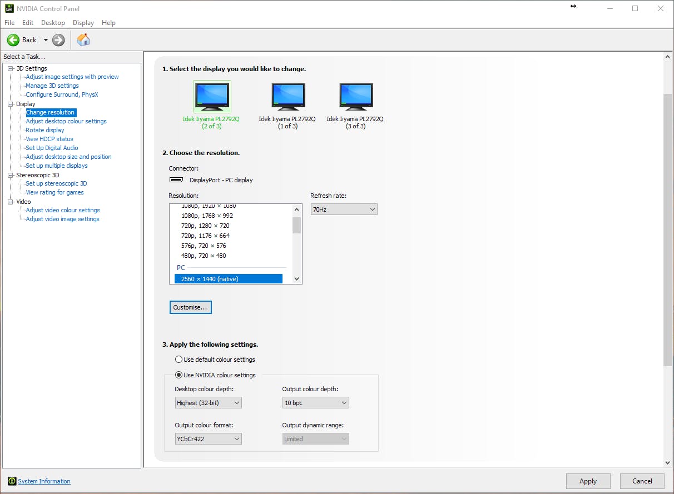The height and width of the screenshot is (494, 674).
Task: Open Rotate display
Action: (45, 130)
